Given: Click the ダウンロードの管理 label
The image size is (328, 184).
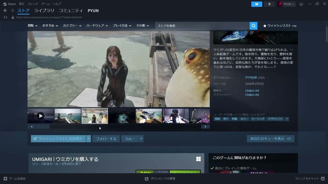Looking at the screenshot, I should point(163,179).
